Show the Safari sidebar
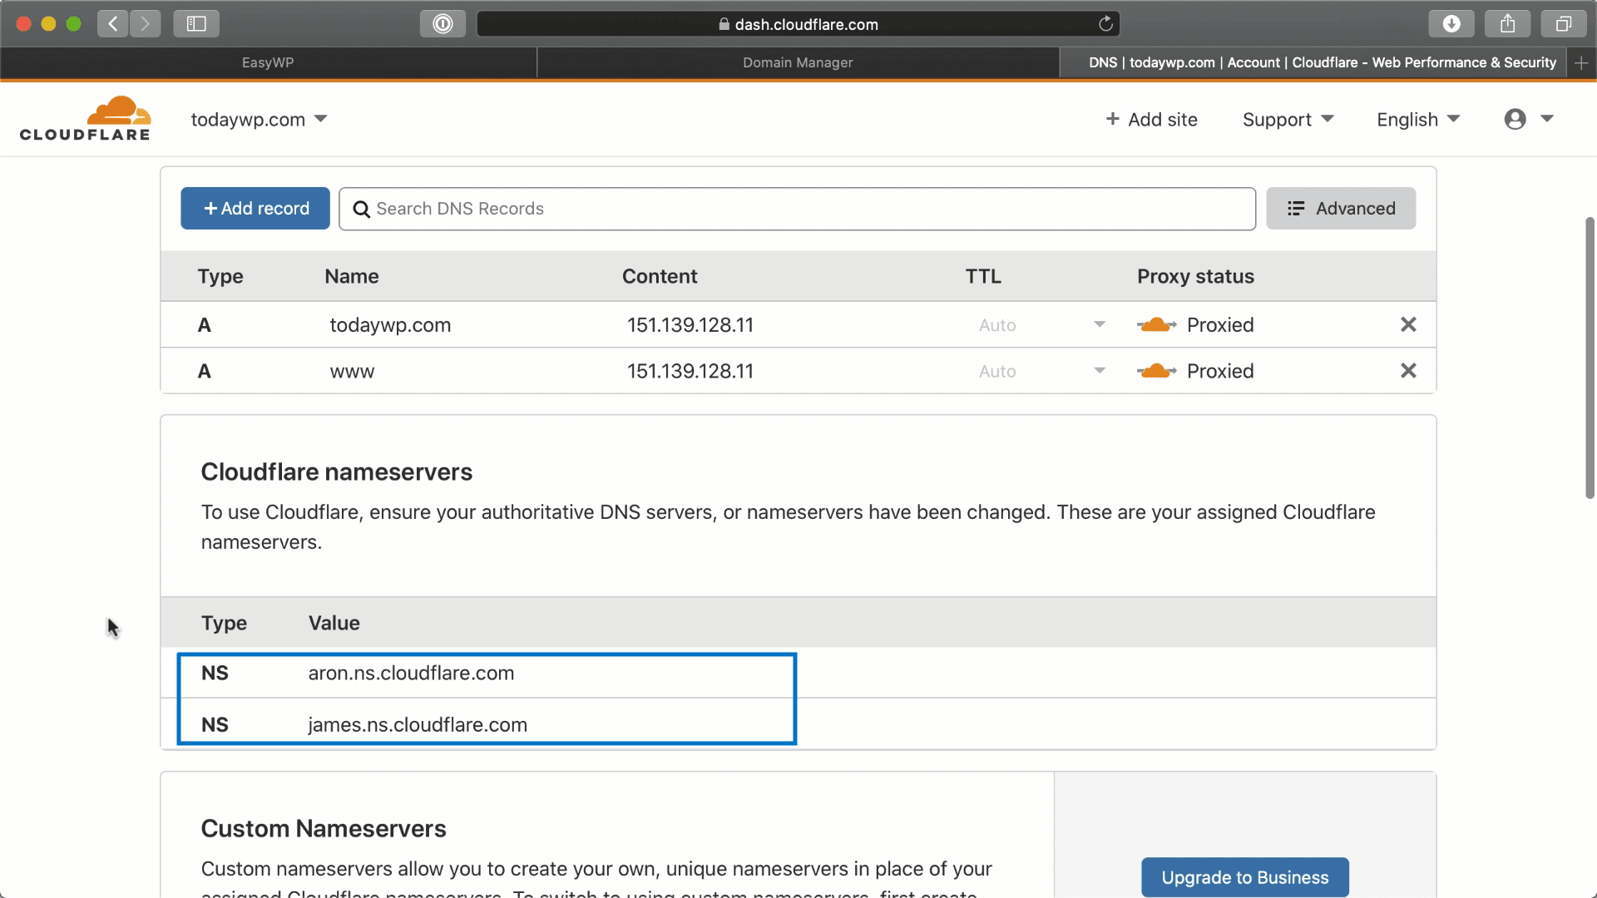Image resolution: width=1597 pixels, height=898 pixels. coord(196,24)
